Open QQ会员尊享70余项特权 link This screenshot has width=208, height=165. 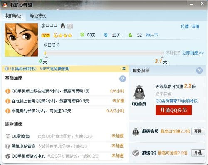pyautogui.click(x=177, y=101)
